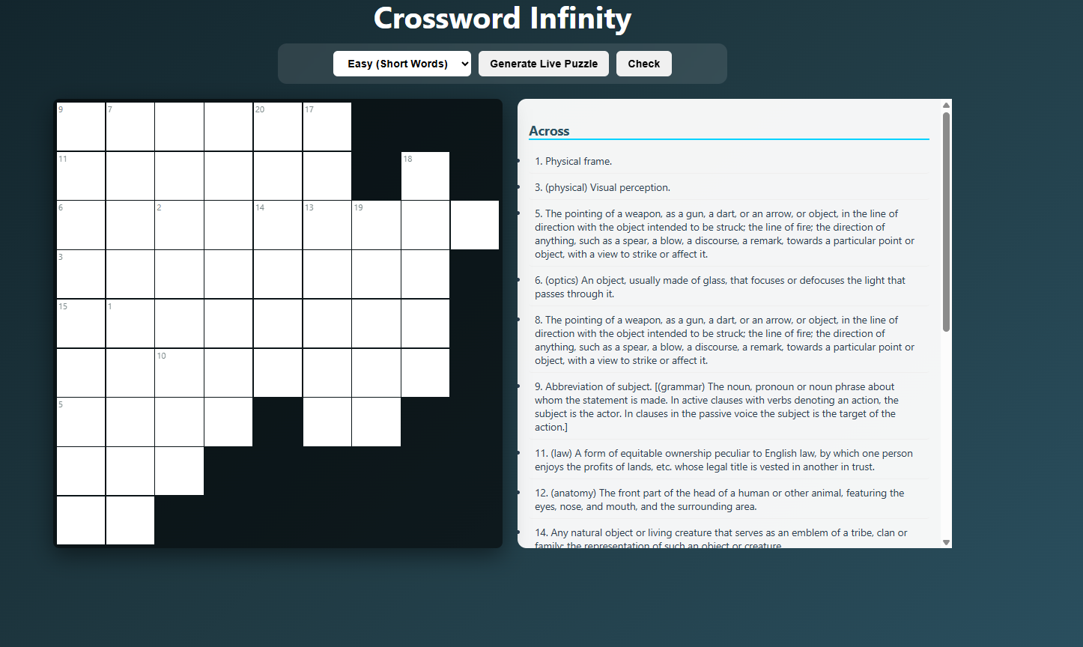Select clue 1 'Physical frame'
The image size is (1083, 647).
click(x=573, y=161)
